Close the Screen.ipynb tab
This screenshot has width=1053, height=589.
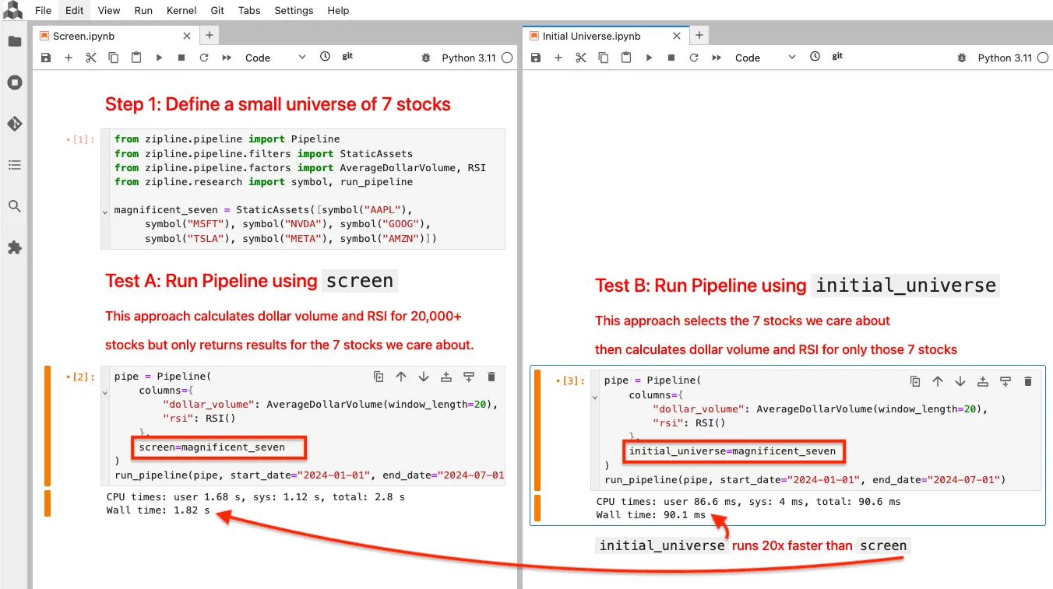[x=187, y=36]
